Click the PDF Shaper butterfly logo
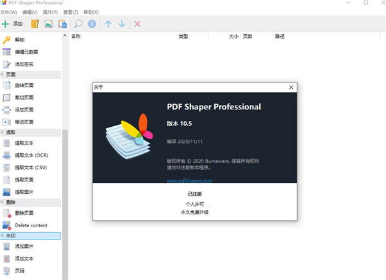Viewport: 386px width, 280px height. coord(129,136)
